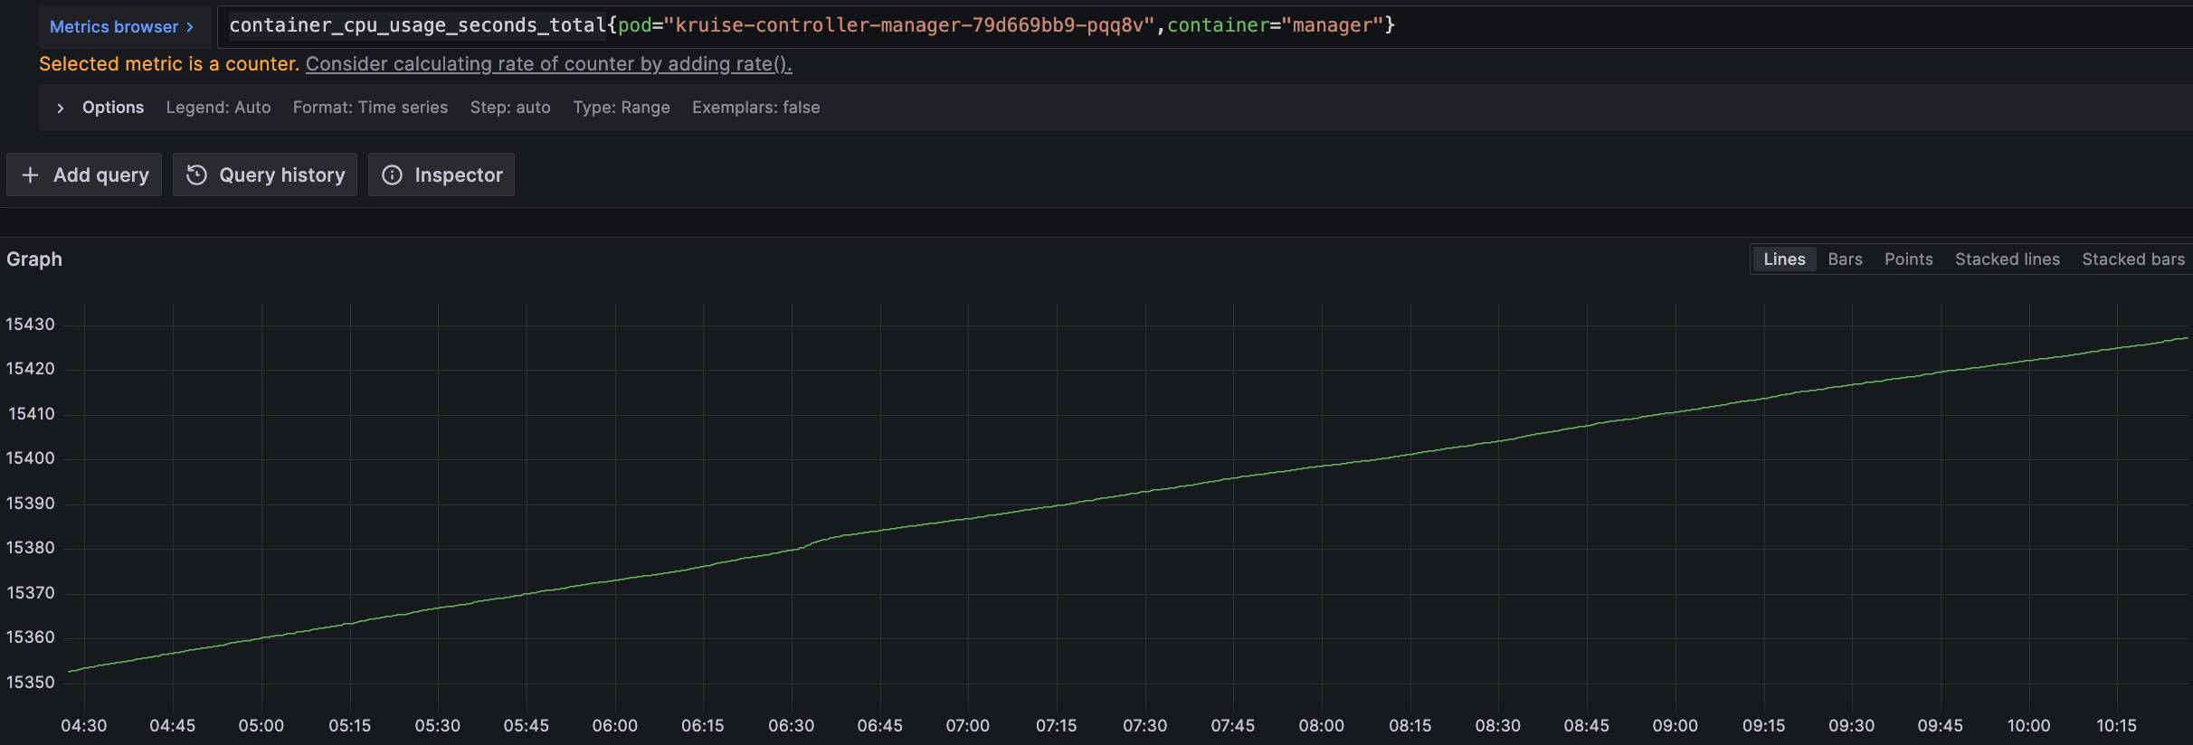This screenshot has width=2193, height=745.
Task: Select the Lines graph style
Action: tap(1784, 259)
